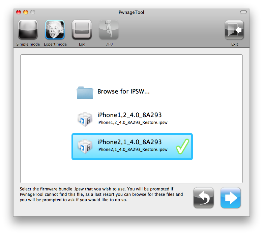Proceed with the blue next arrow button
Screen dimensions: 263x235
pyautogui.click(x=230, y=198)
